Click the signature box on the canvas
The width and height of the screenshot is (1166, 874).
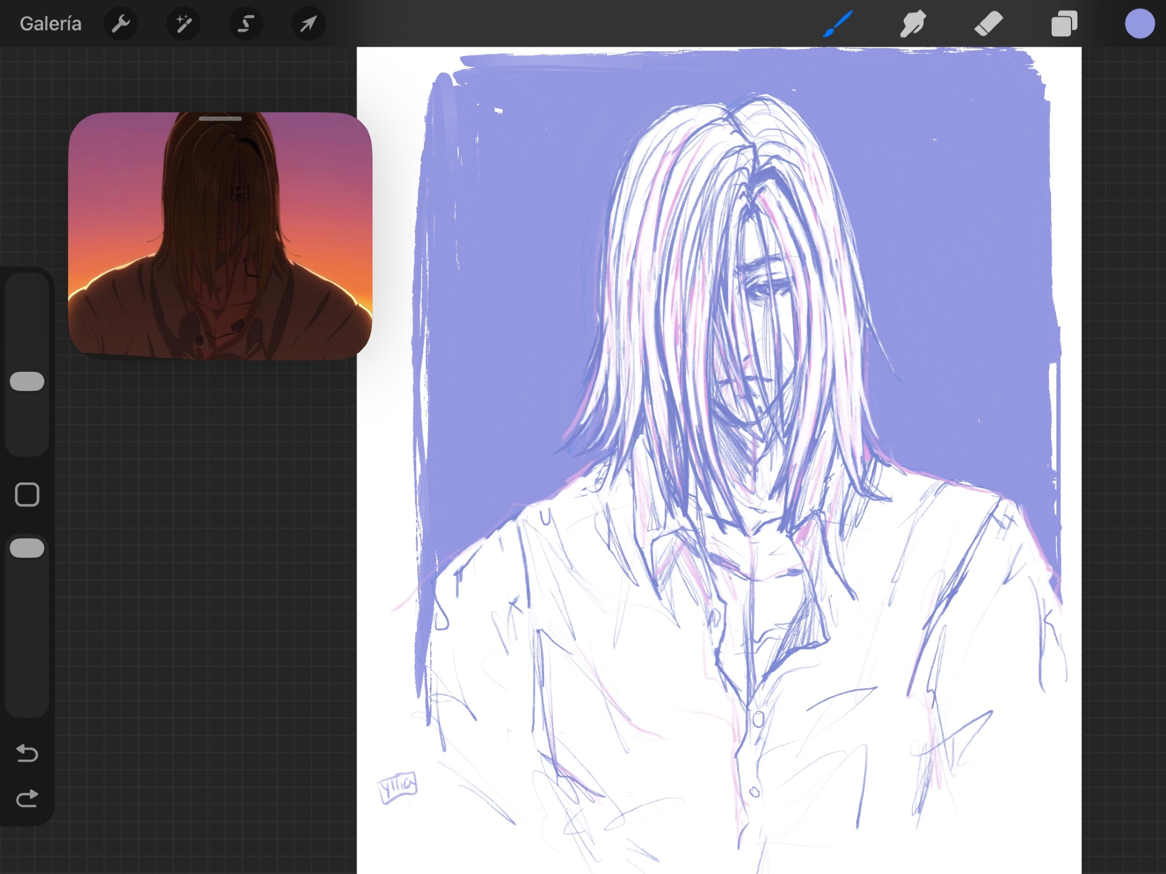click(398, 787)
